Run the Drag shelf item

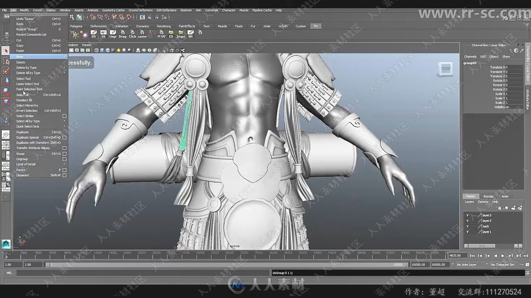(x=123, y=34)
